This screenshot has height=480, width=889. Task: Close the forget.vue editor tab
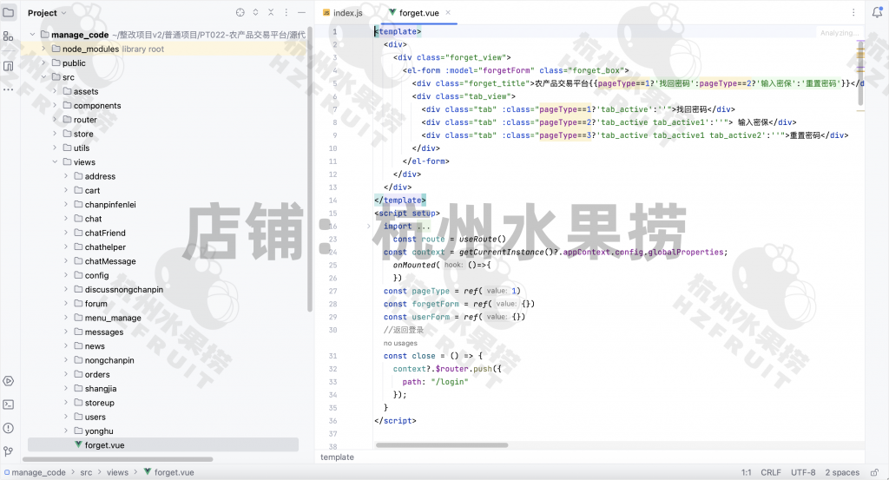[448, 12]
